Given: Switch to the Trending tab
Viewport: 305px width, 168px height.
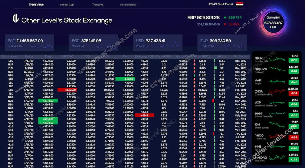Looking at the screenshot, I should [97, 5].
